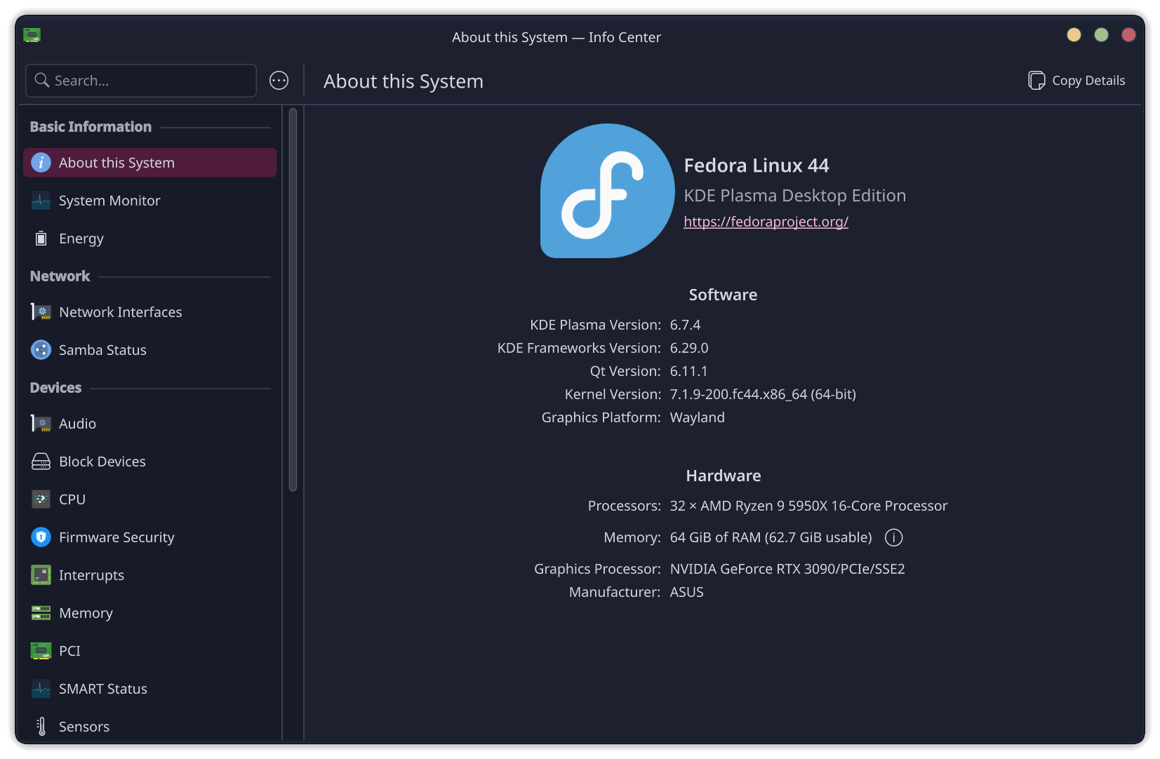Viewport: 1160px width, 759px height.
Task: Click the Network Interfaces card icon
Action: (41, 311)
